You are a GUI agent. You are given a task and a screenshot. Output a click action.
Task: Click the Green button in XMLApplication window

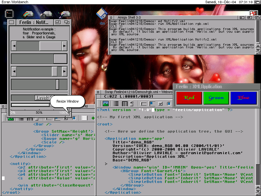(x=216, y=98)
